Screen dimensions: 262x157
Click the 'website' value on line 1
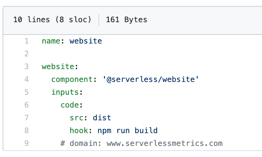[86, 41]
